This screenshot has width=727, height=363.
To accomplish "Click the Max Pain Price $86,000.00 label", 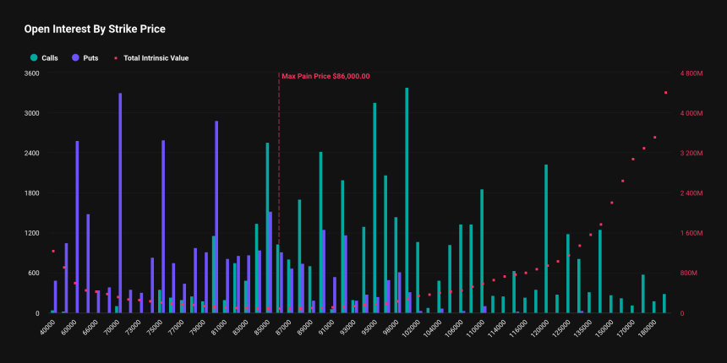I will point(325,76).
